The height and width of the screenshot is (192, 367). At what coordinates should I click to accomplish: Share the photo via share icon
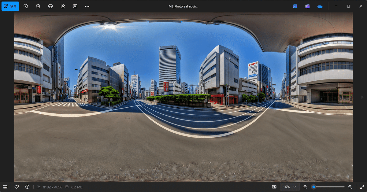click(x=63, y=6)
